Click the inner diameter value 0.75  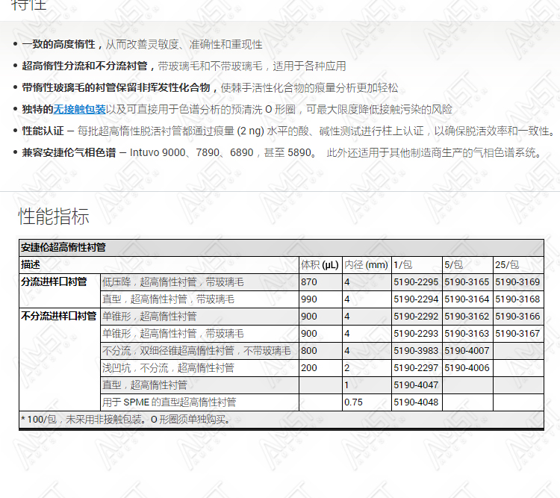(353, 402)
